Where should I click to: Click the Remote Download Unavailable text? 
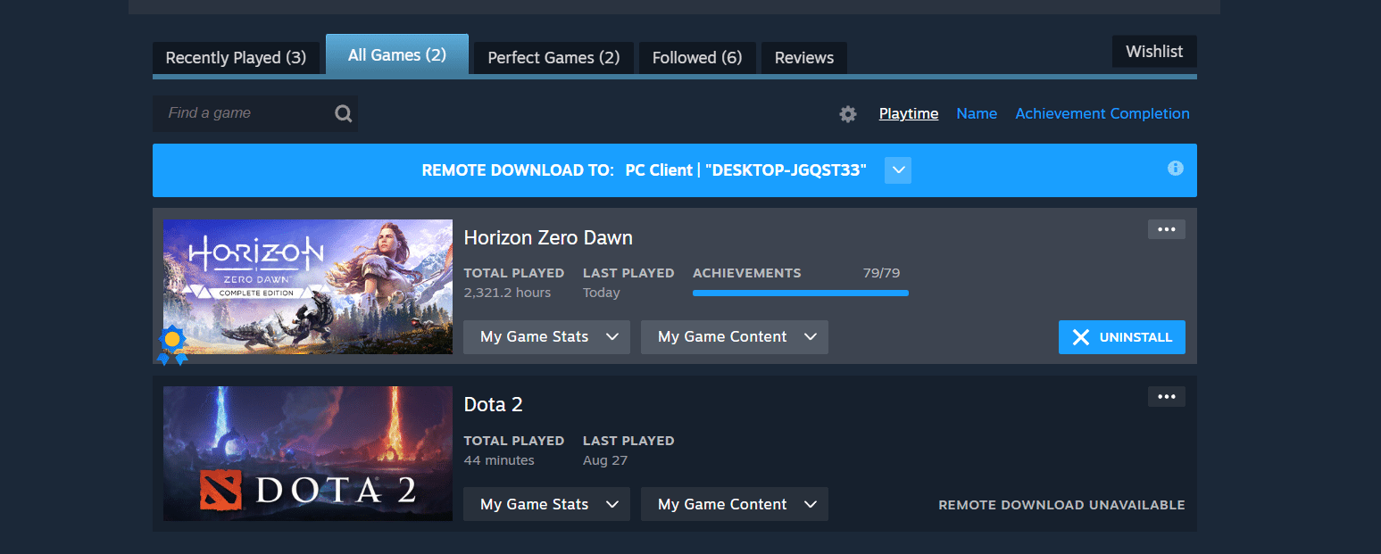(x=1061, y=505)
